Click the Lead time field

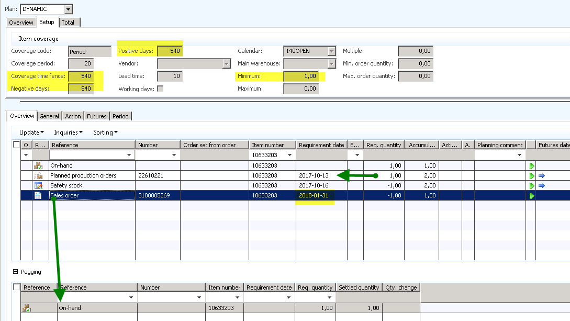point(170,76)
